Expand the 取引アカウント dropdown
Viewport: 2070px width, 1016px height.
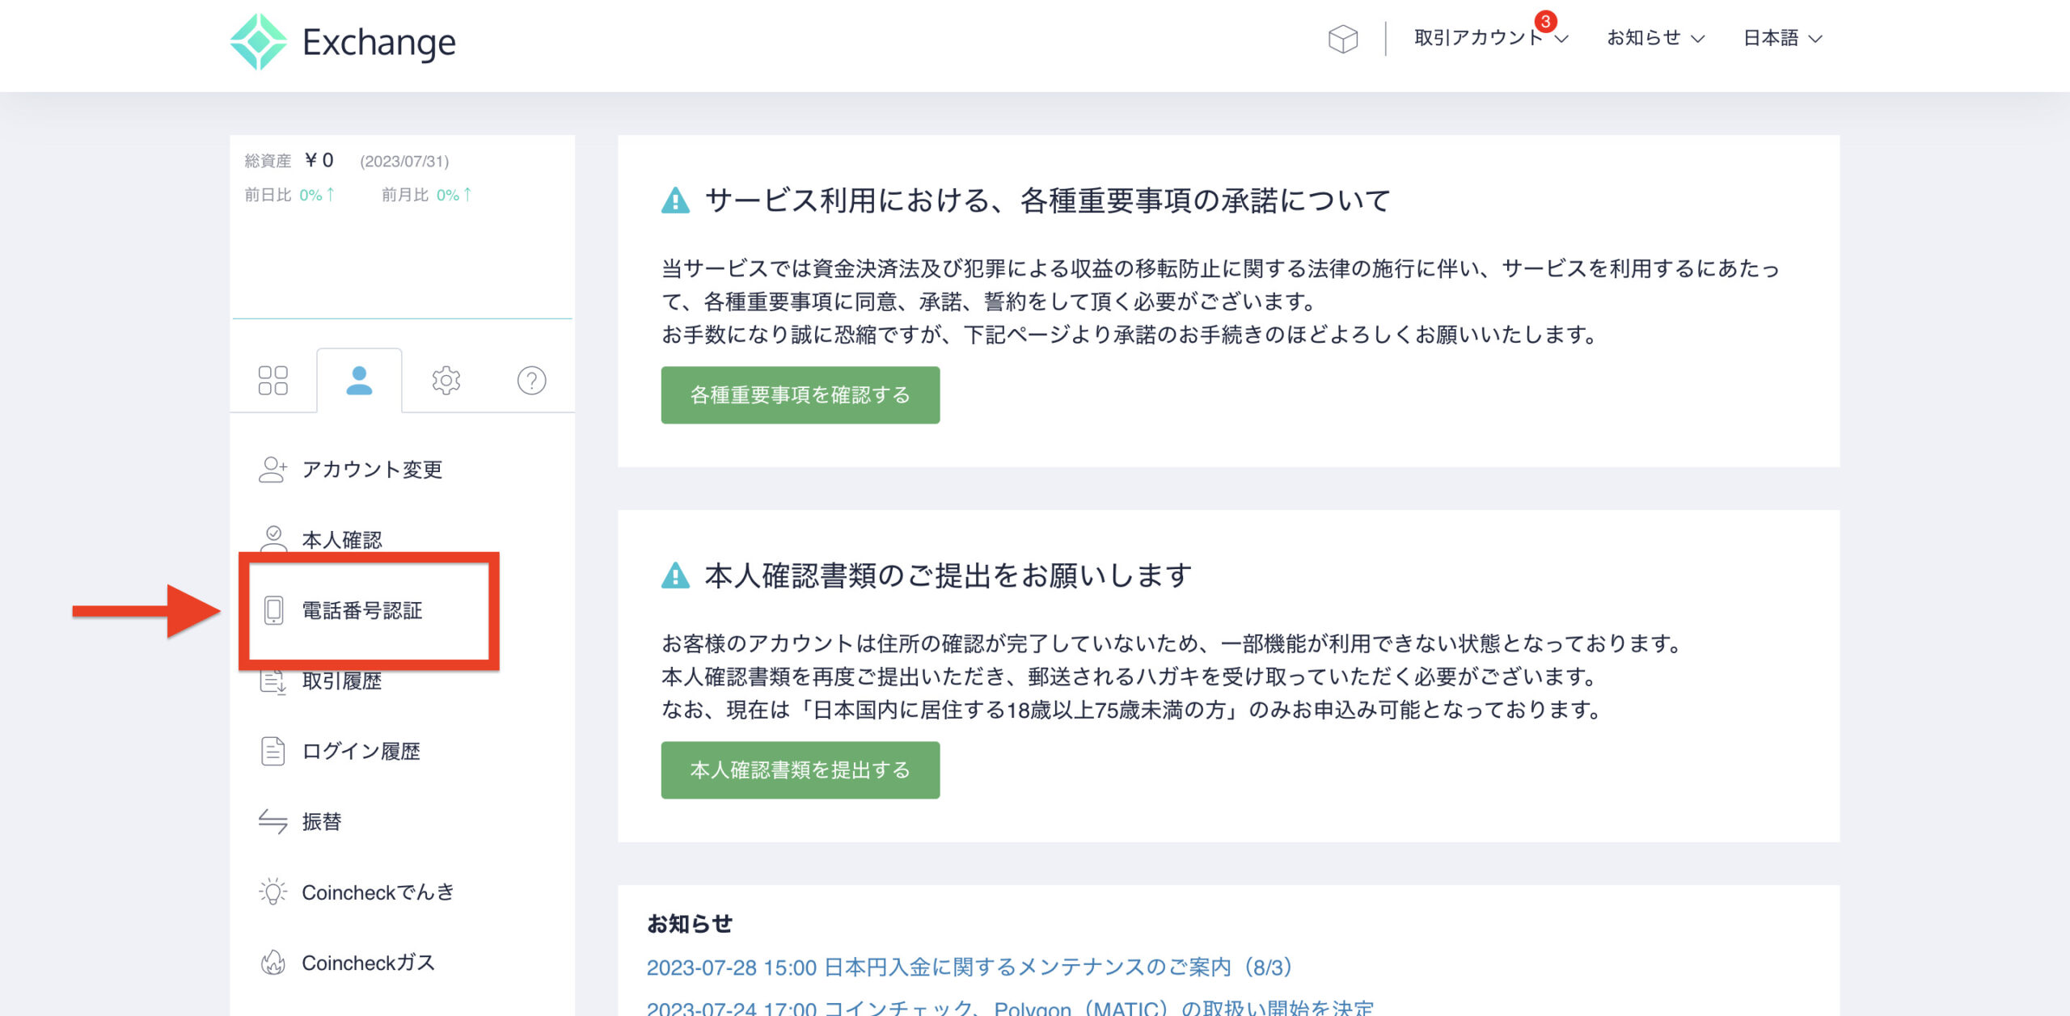pos(1490,38)
